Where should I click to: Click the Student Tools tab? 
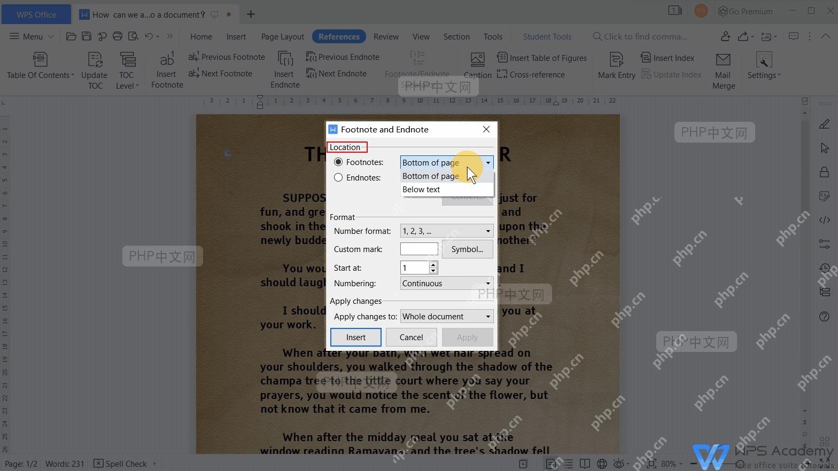click(x=547, y=37)
